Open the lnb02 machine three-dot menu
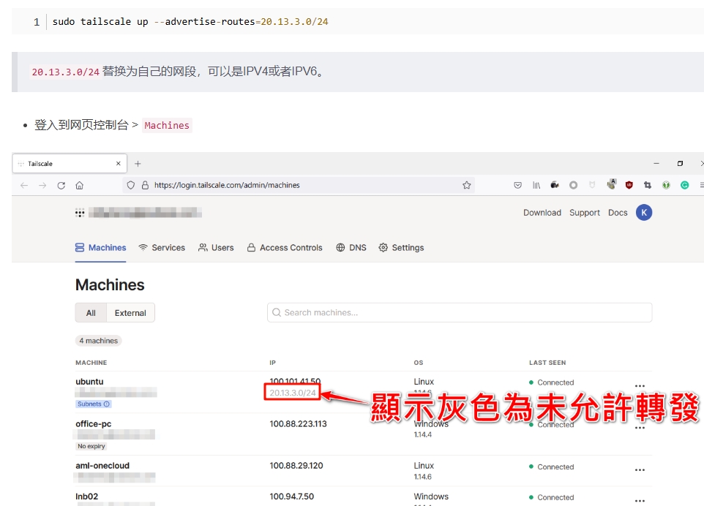The height and width of the screenshot is (506, 704). click(640, 500)
